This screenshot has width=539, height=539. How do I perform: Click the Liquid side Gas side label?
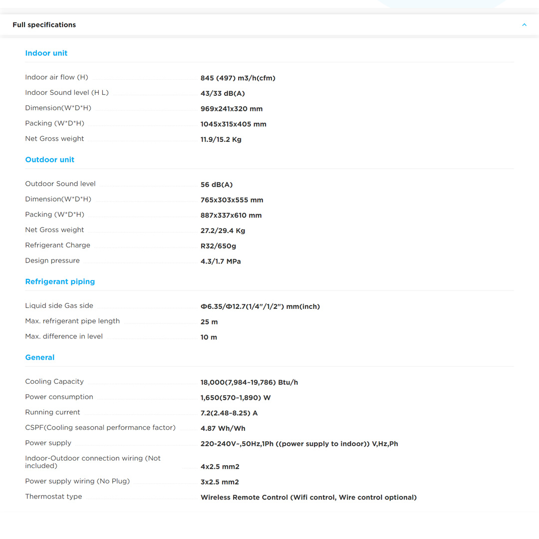[59, 305]
